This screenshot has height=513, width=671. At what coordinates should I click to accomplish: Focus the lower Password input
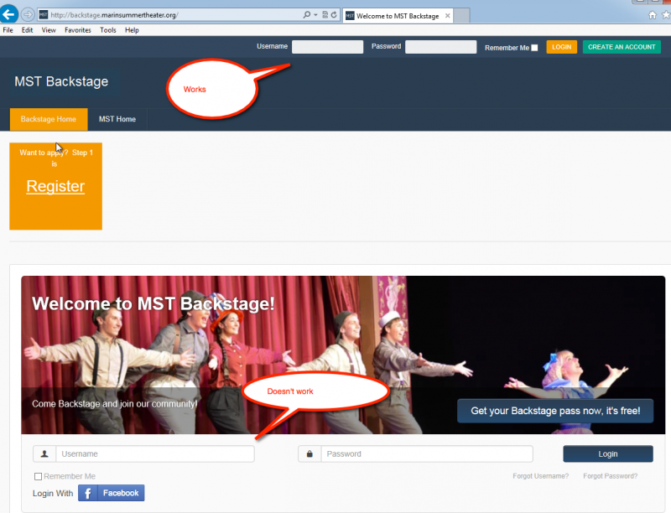click(x=427, y=453)
